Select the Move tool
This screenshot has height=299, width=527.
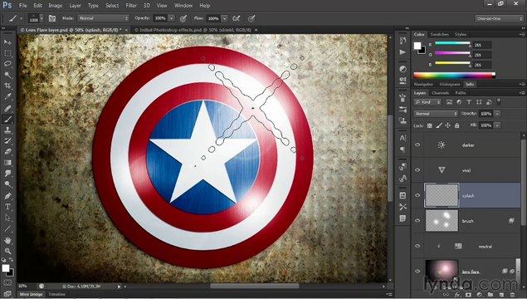pyautogui.click(x=7, y=42)
